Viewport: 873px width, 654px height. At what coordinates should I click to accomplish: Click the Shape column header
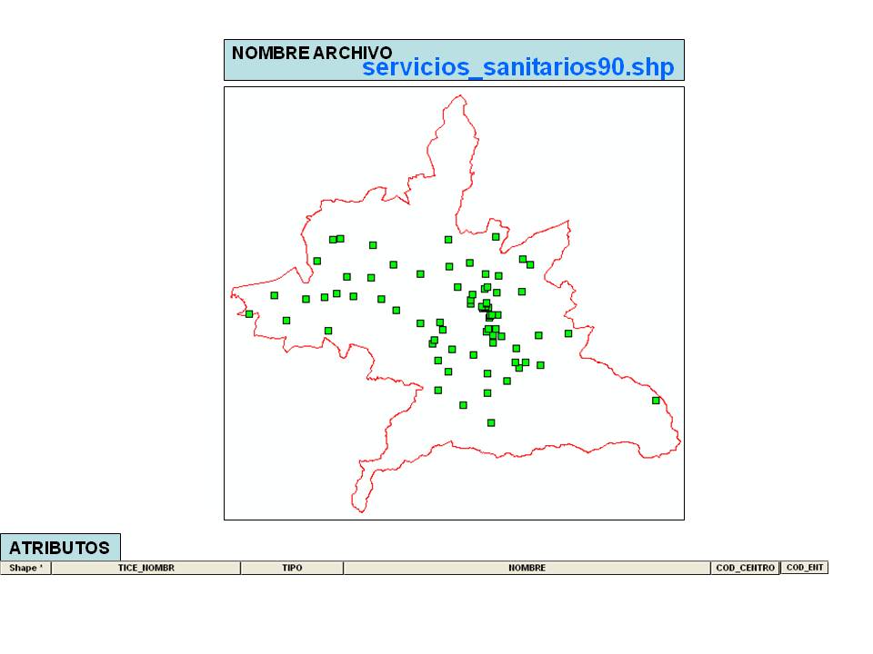point(25,568)
